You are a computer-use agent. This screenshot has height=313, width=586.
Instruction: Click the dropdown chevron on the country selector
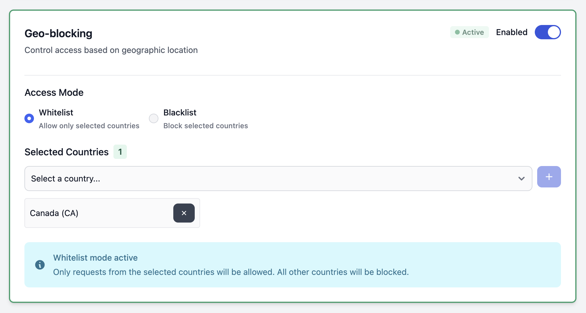point(521,179)
